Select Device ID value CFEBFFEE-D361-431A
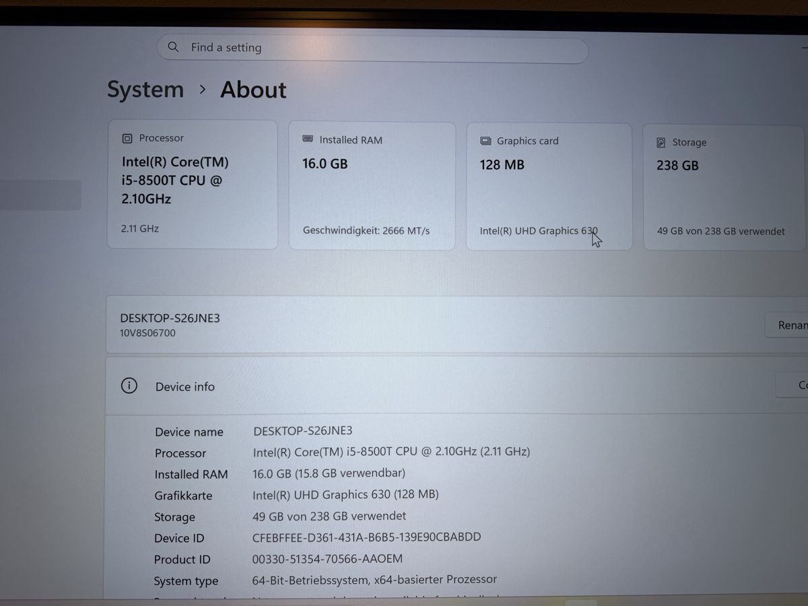 point(367,537)
